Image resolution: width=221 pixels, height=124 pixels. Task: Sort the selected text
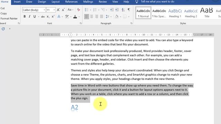click(x=123, y=10)
